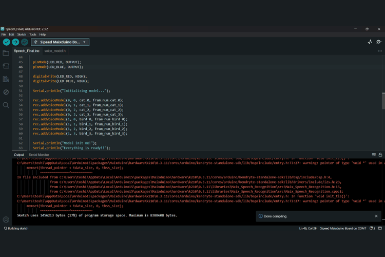Click the "Everything is ready!!" println line
Viewport: 385px width, 257px height.
click(71, 148)
